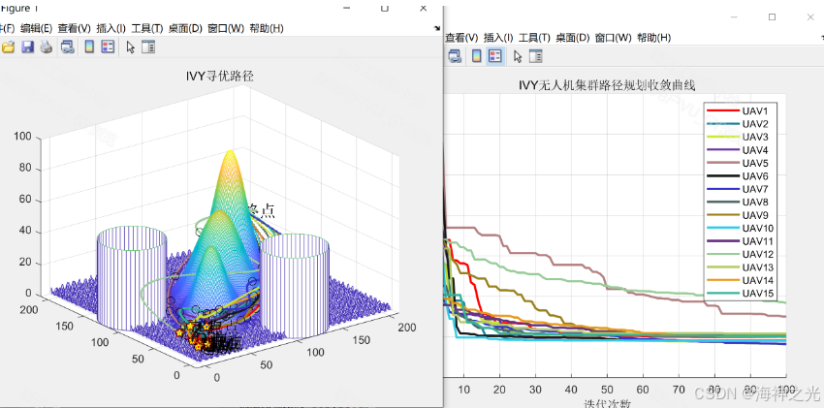The width and height of the screenshot is (824, 408).
Task: Open 工具(T) menu in Figure 1
Action: (x=147, y=28)
